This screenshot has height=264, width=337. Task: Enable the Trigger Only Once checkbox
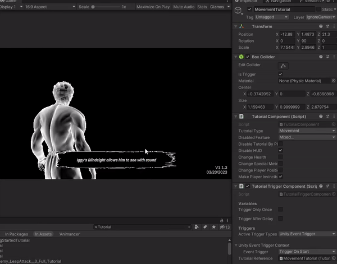pyautogui.click(x=280, y=209)
